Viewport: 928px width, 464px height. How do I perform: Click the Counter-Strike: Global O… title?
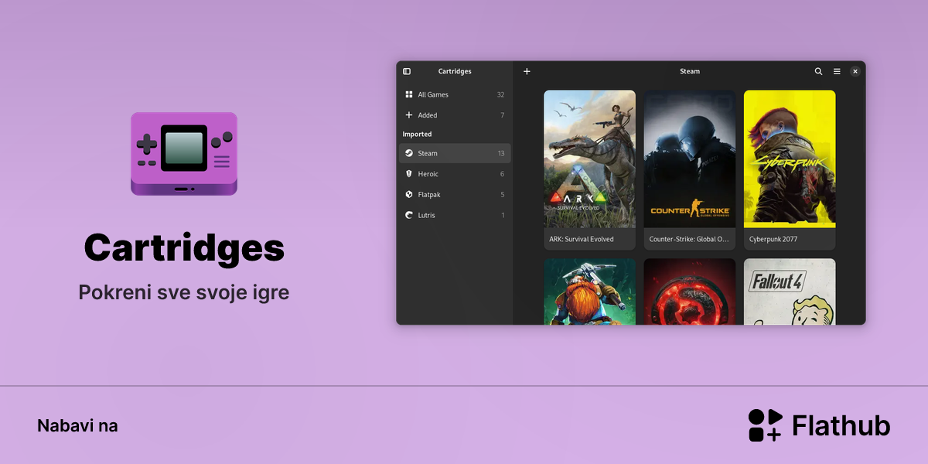pyautogui.click(x=689, y=239)
